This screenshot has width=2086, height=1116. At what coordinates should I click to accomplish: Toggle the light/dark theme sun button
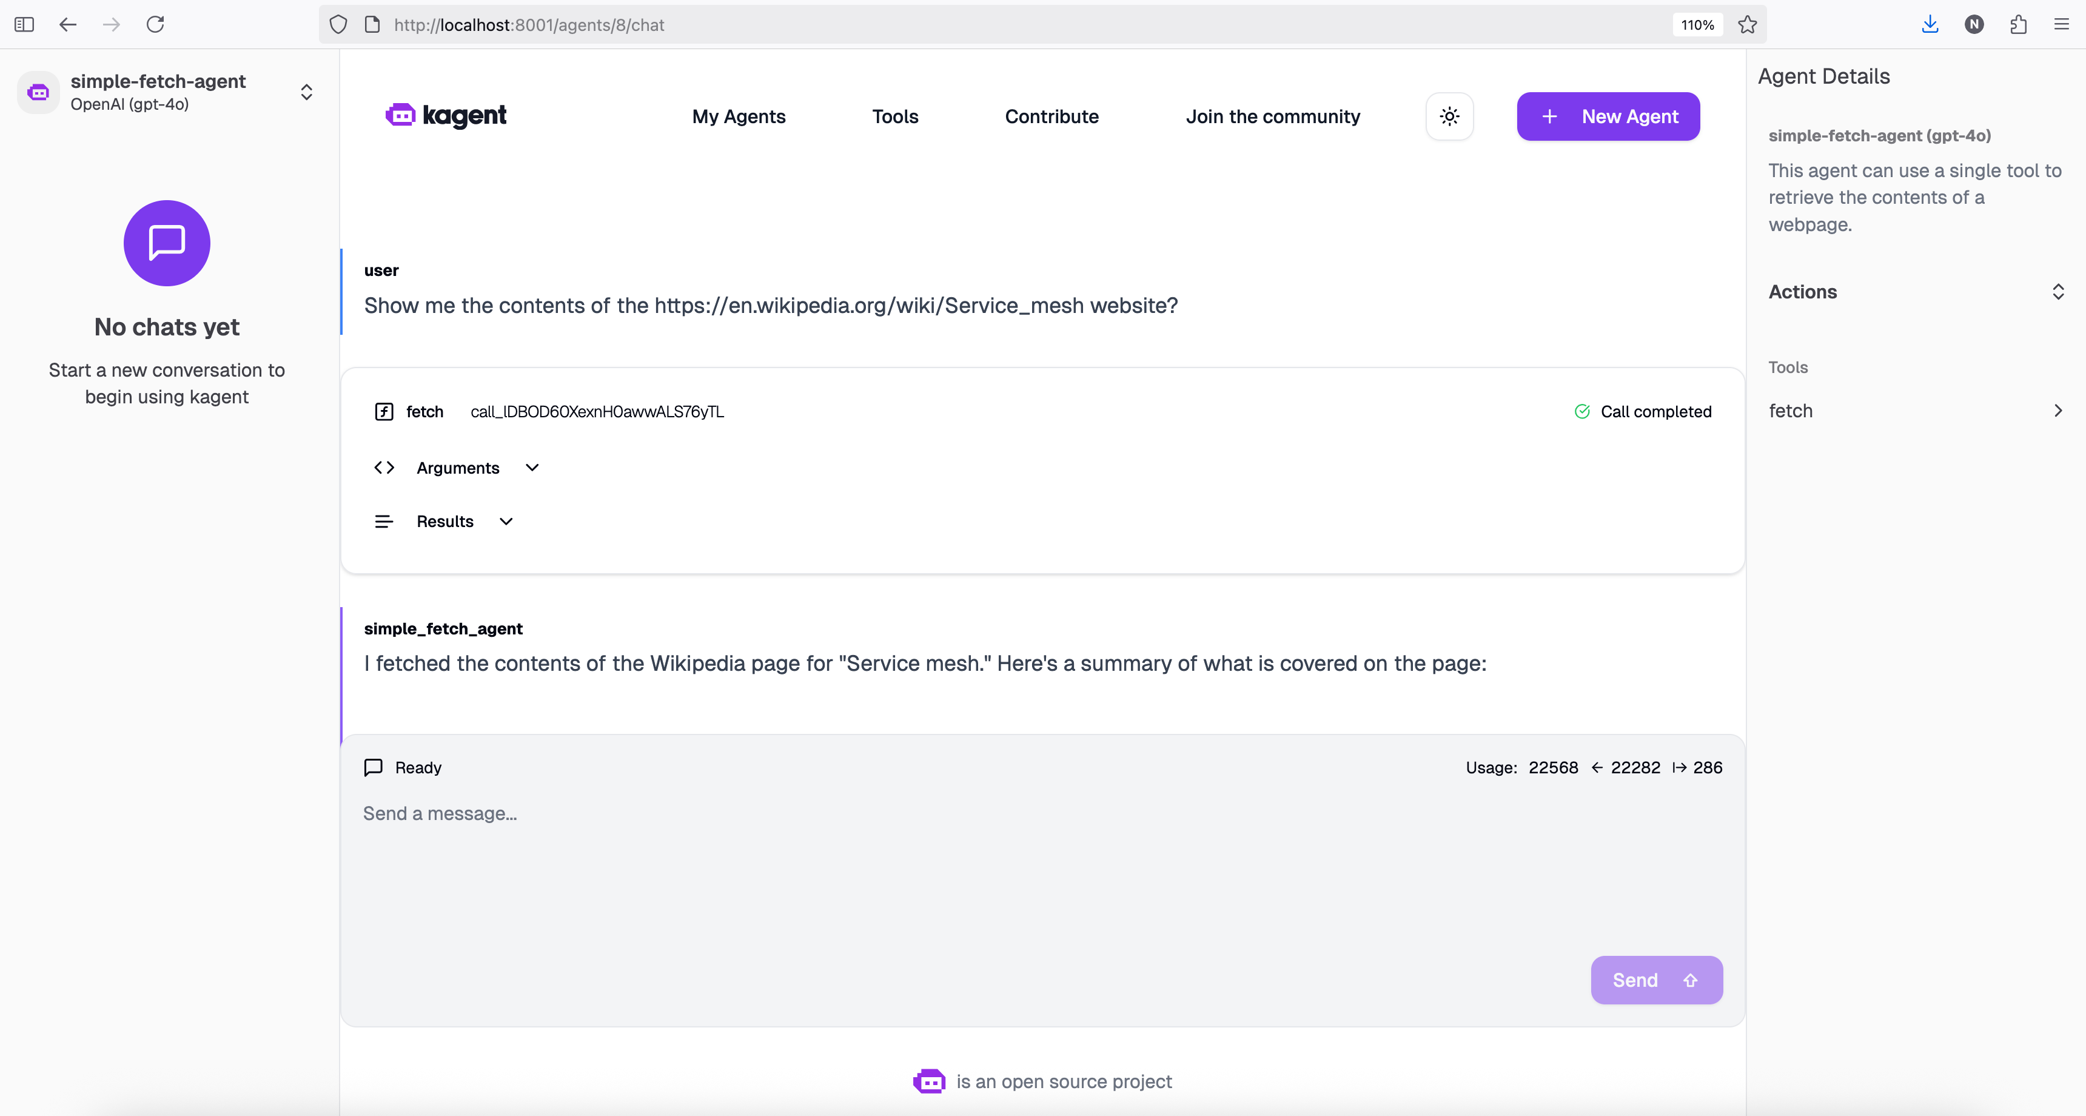pyautogui.click(x=1449, y=116)
